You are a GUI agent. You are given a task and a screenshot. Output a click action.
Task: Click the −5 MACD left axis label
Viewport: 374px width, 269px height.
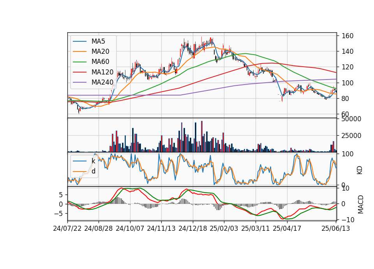click(58, 213)
